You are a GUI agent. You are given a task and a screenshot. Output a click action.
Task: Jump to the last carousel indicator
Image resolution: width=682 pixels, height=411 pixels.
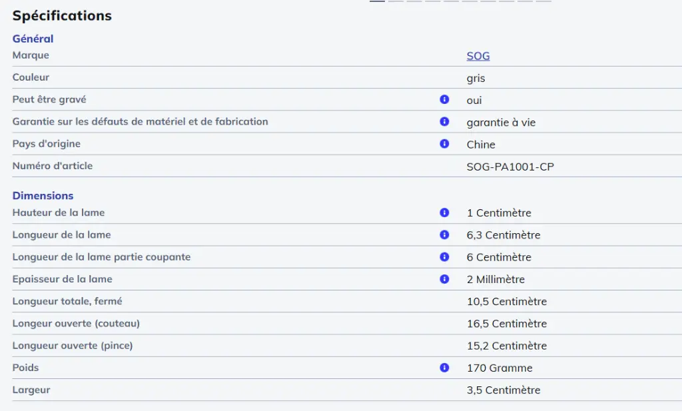pyautogui.click(x=543, y=1)
